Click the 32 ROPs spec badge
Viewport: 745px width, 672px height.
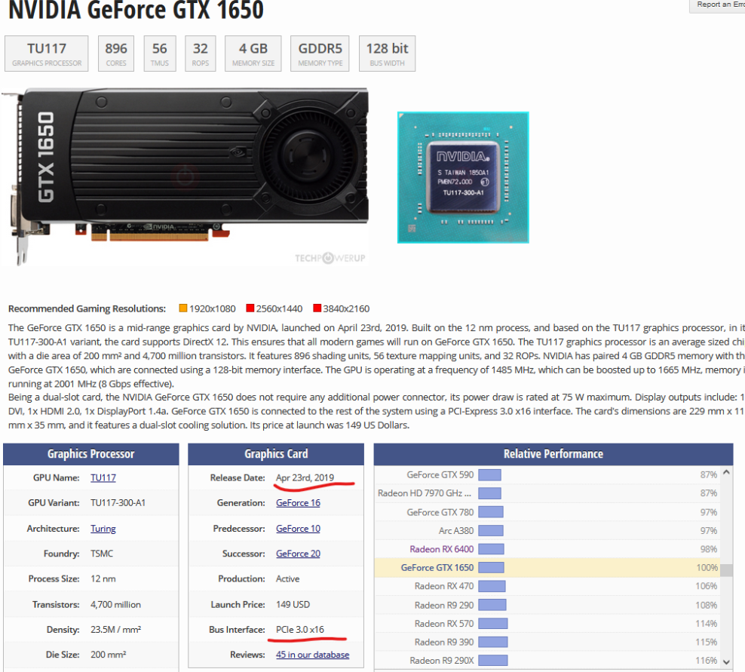tap(200, 54)
